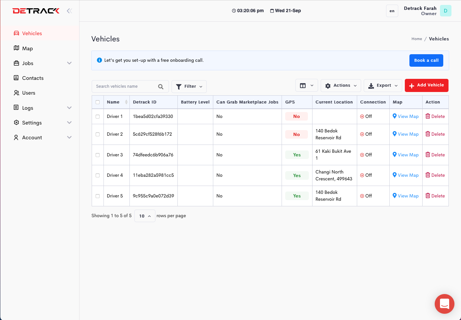Screen dimensions: 461x320
Task: Tick the select-all header checkbox
Action: tap(98, 102)
